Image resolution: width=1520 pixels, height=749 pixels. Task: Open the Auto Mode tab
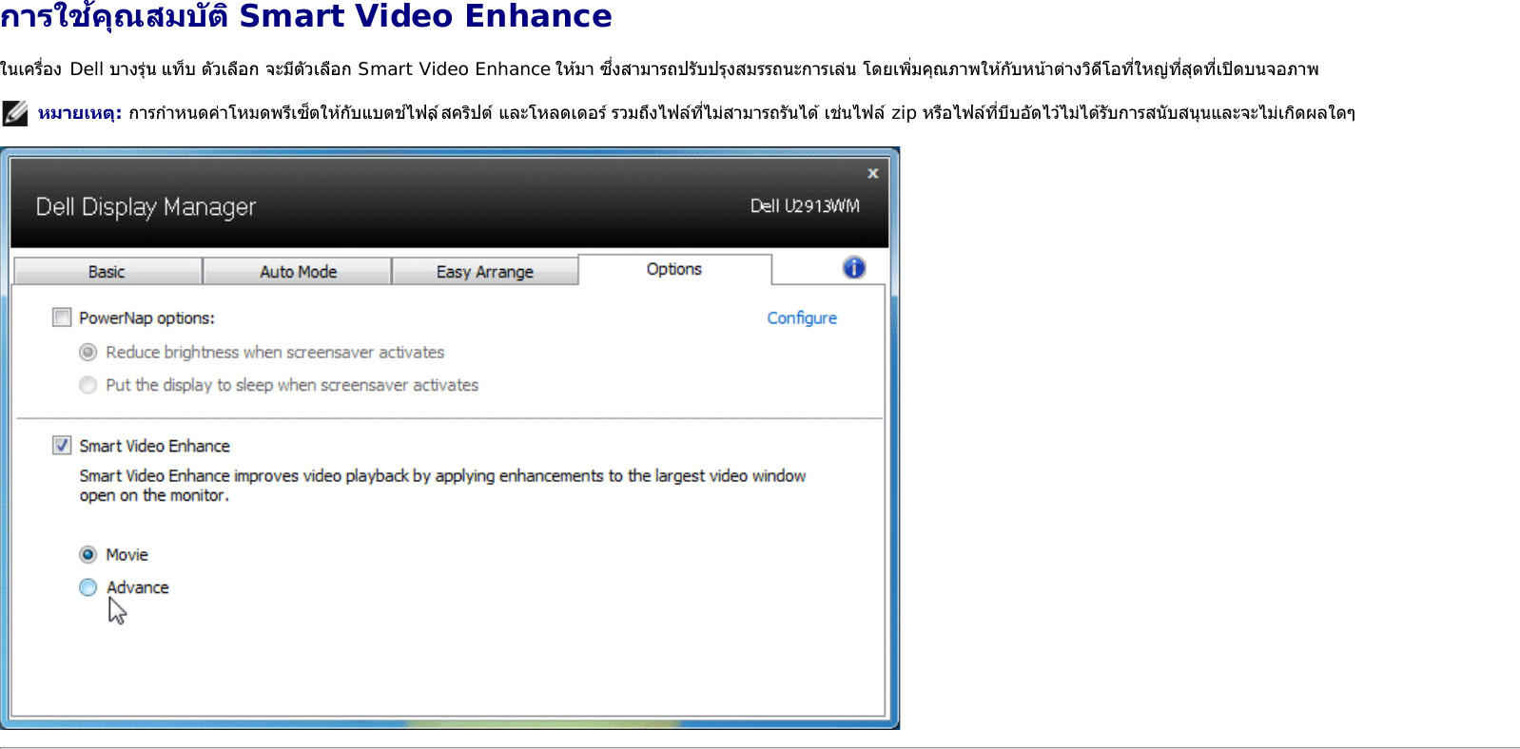(298, 272)
